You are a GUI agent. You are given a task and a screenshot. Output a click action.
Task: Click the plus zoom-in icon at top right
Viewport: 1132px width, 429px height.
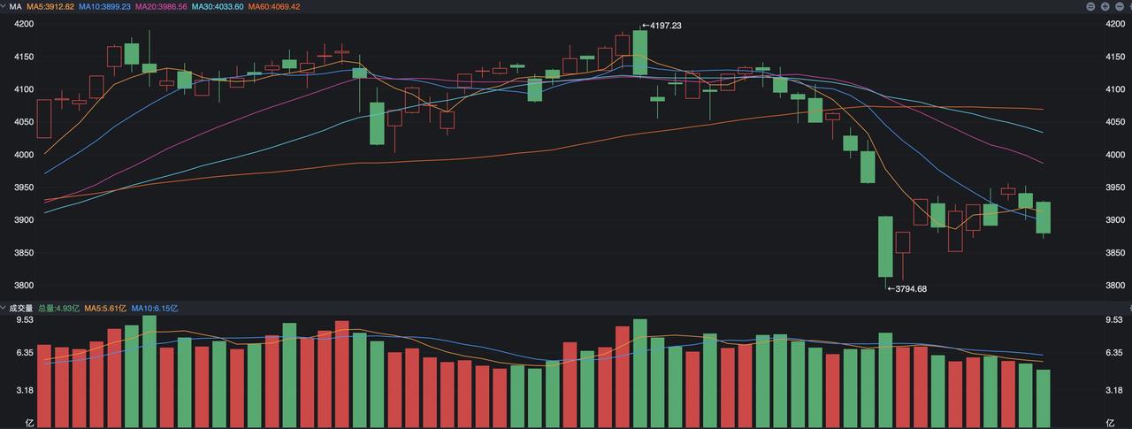tap(1105, 6)
